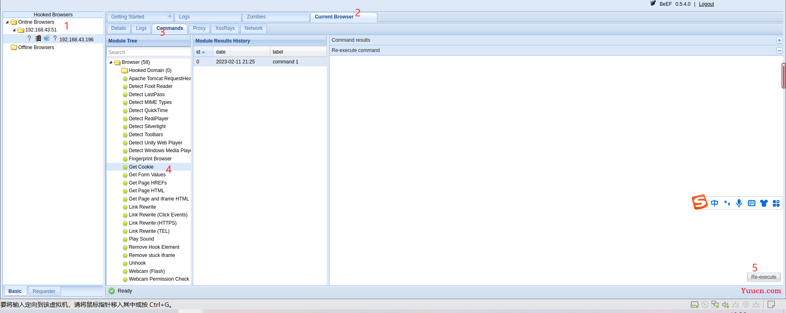
Task: Collapse the Re-execute command panel minus button
Action: tap(779, 50)
